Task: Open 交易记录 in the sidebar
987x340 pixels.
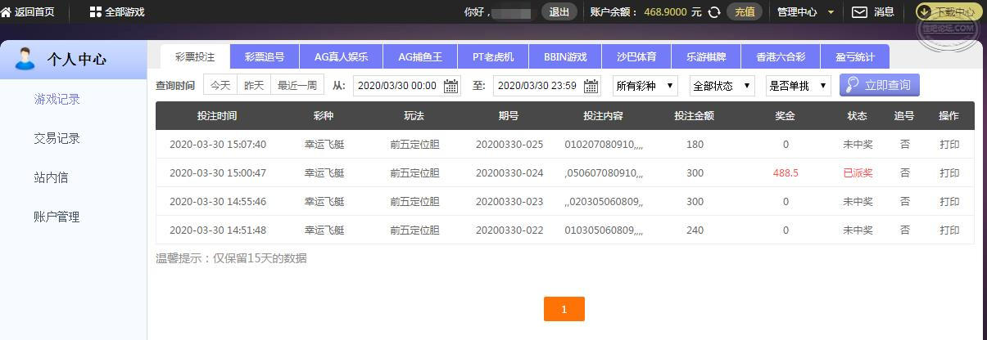Action: pyautogui.click(x=57, y=139)
